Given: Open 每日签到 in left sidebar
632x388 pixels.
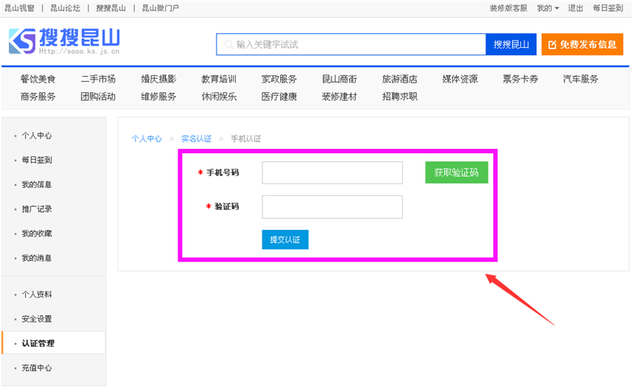Looking at the screenshot, I should pos(36,160).
